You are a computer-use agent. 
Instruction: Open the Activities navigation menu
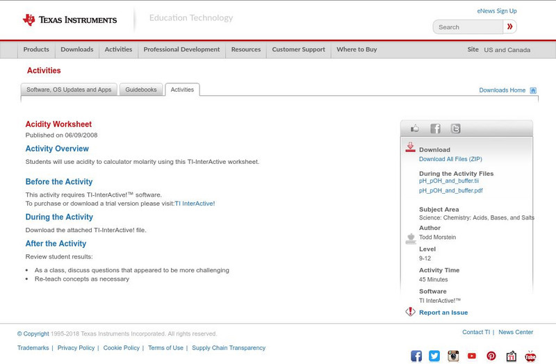118,49
